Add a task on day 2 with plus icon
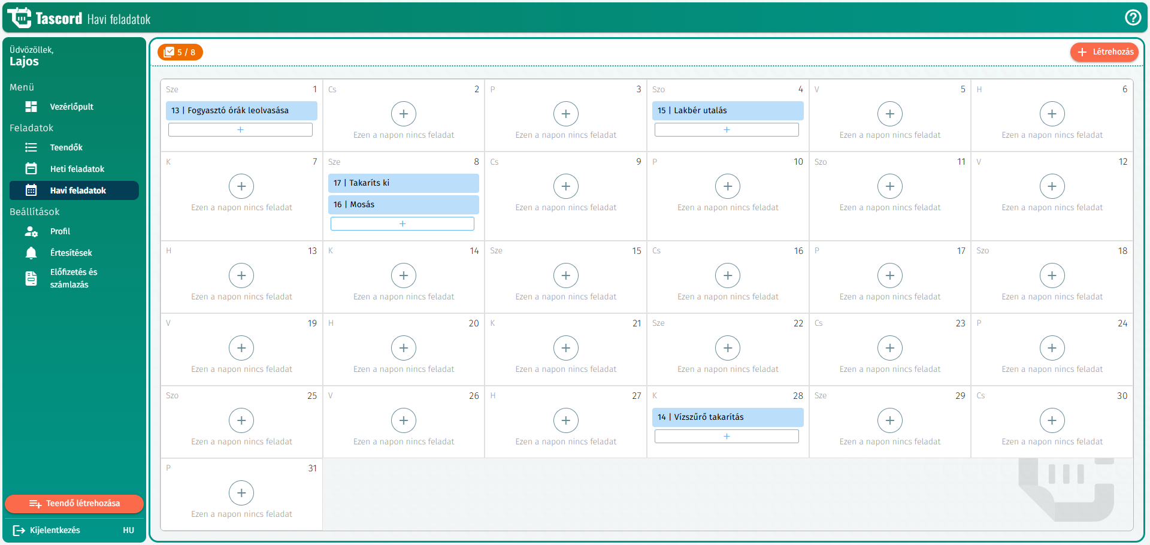1150x545 pixels. point(404,114)
